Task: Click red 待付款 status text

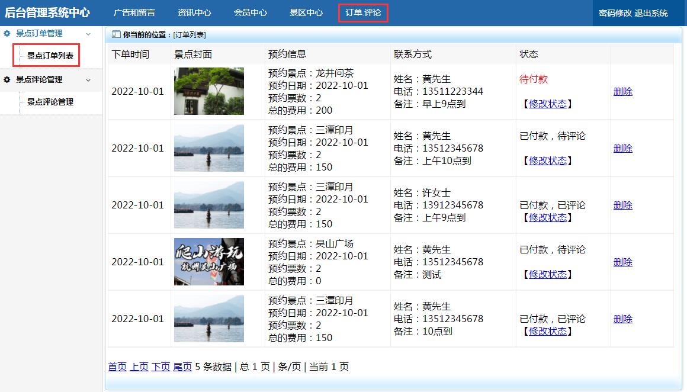Action: (x=533, y=79)
